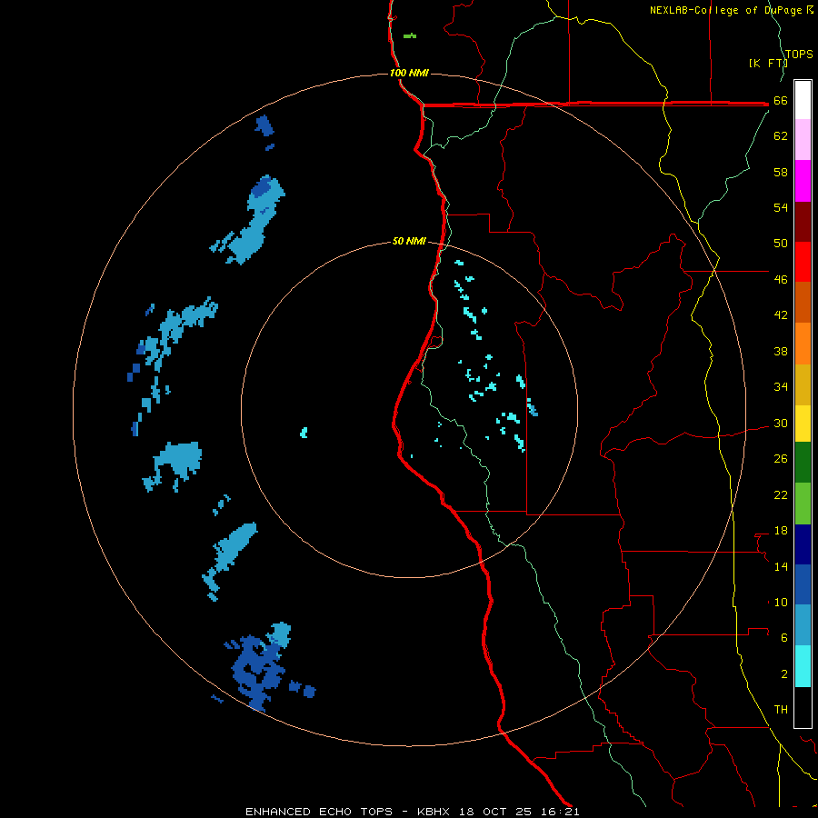Click the gold legend color band
The image size is (818, 818).
click(x=803, y=384)
